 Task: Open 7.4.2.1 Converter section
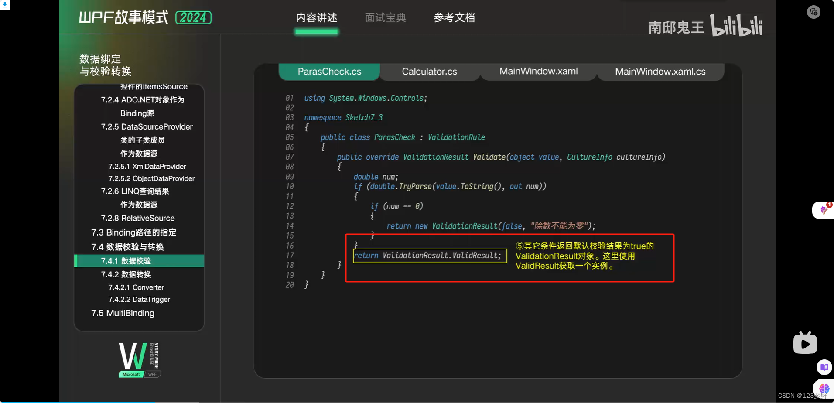(136, 287)
